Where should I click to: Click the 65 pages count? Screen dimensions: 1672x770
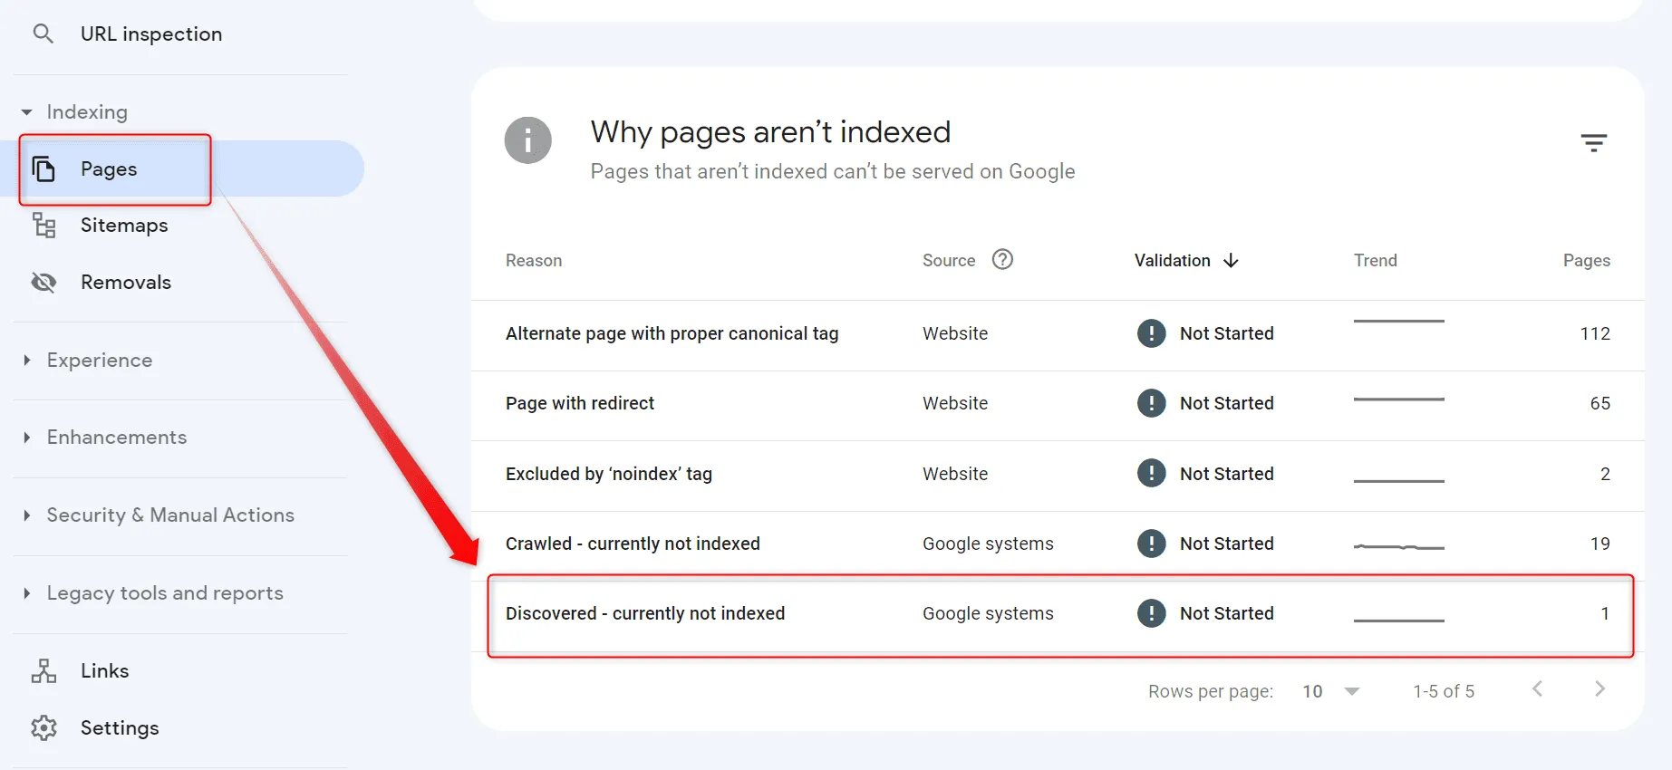point(1600,403)
